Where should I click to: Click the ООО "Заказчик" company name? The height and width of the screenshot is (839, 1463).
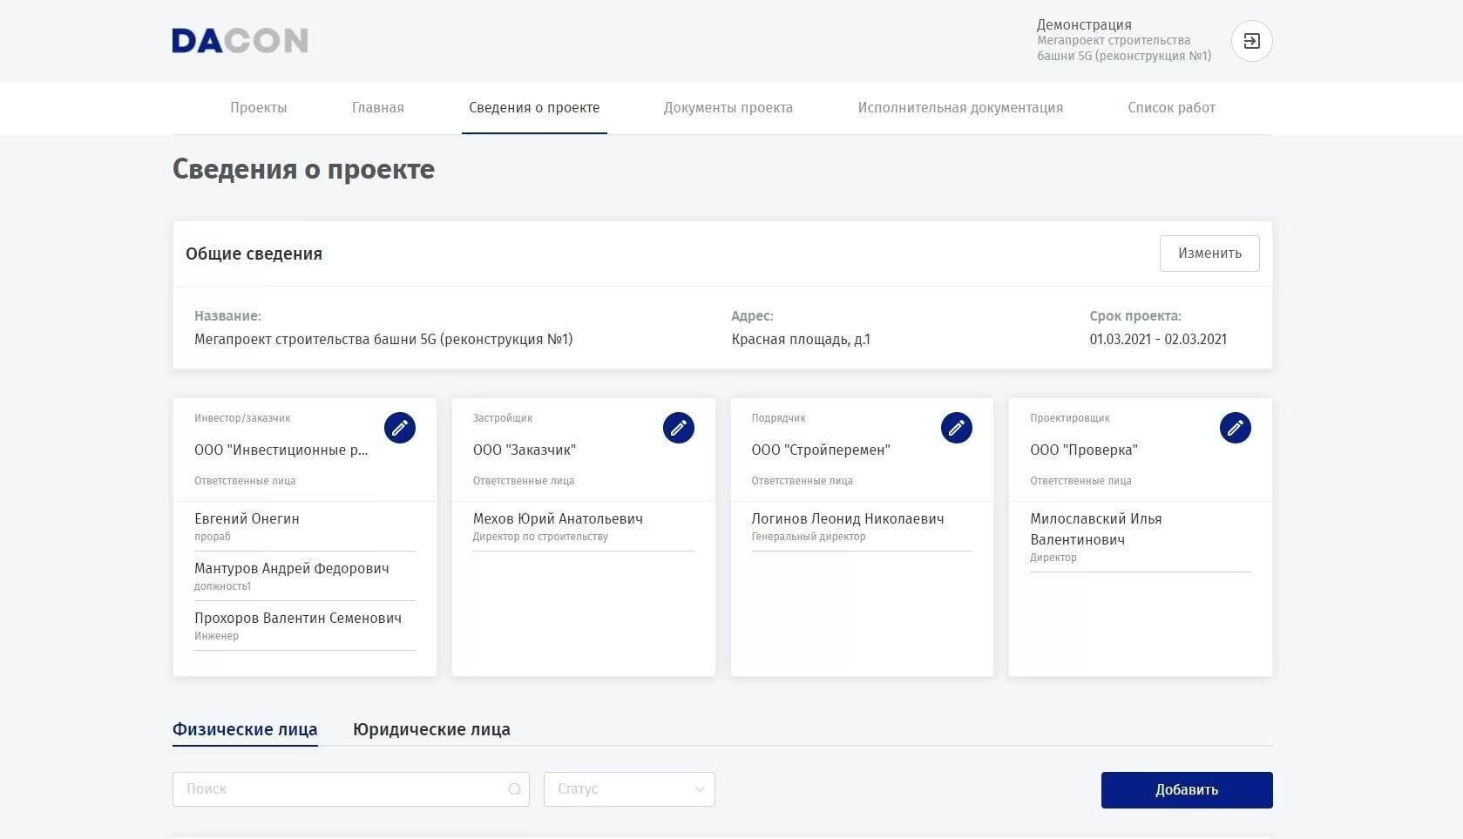(525, 450)
